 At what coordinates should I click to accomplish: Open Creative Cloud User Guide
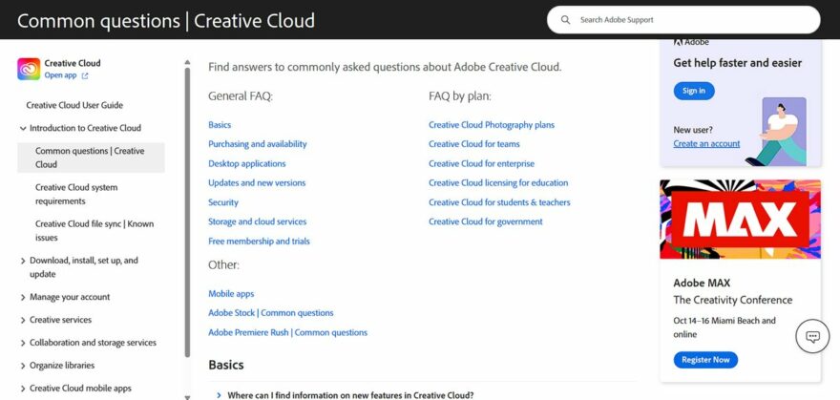pos(74,105)
